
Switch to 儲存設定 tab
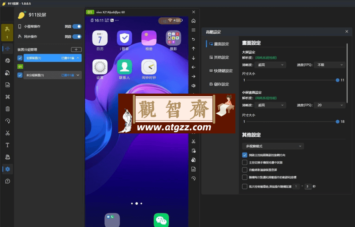[219, 84]
